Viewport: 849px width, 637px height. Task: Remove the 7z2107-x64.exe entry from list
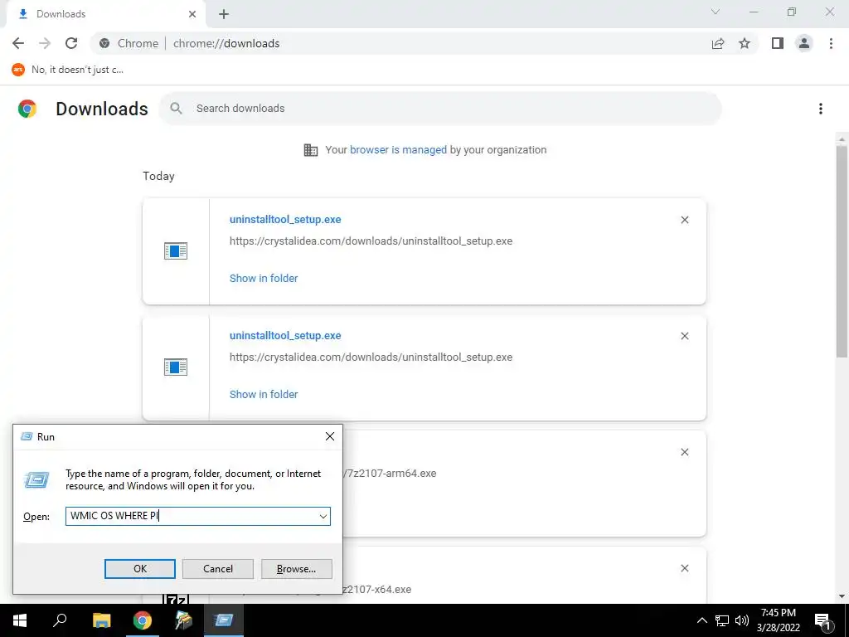click(685, 568)
